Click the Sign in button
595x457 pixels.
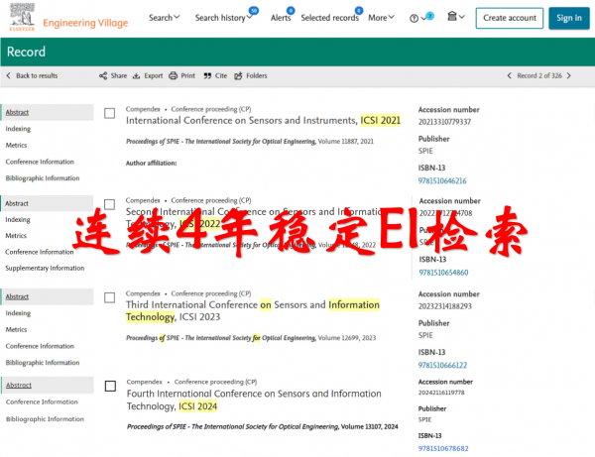(x=568, y=18)
